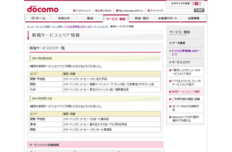Go to the ホーム tab
The image size is (232, 152).
(38, 18)
